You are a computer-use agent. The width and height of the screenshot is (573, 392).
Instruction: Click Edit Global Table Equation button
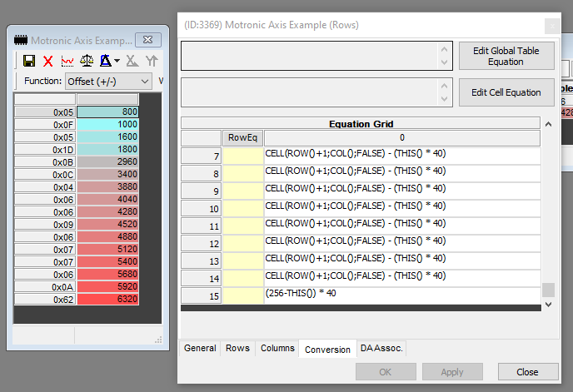click(x=506, y=57)
